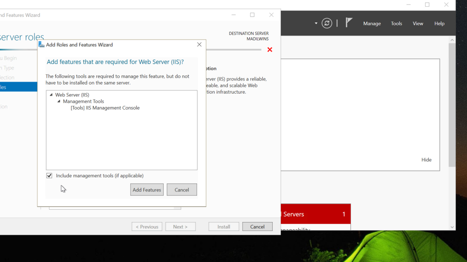Click the Server Manager vertical scrollbar thumb
The image size is (467, 262).
click(x=452, y=105)
